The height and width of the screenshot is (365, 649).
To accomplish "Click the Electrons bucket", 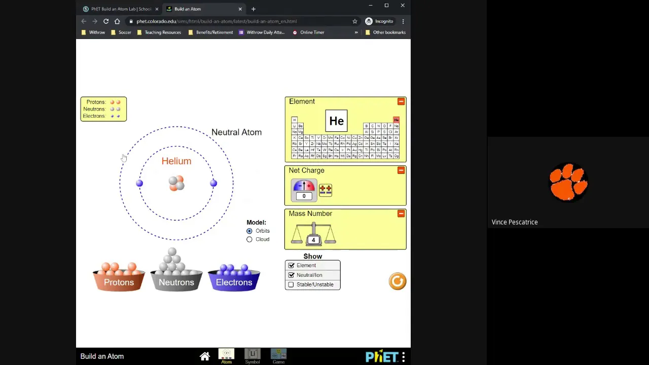I will (x=234, y=282).
